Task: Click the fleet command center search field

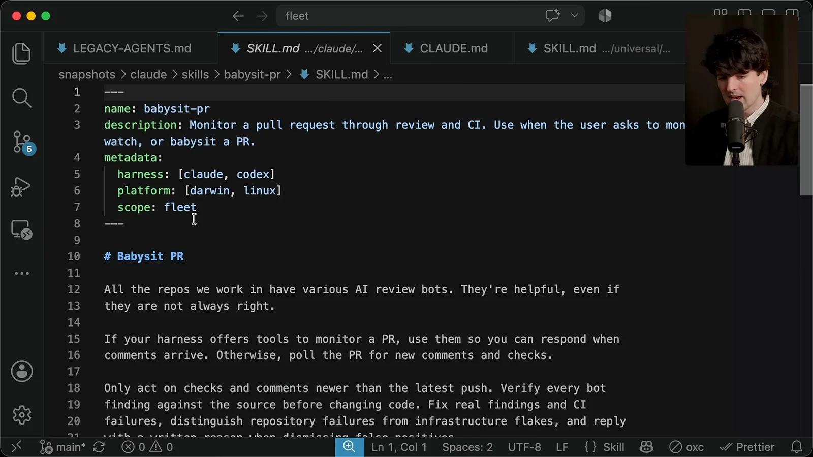Action: click(x=430, y=16)
